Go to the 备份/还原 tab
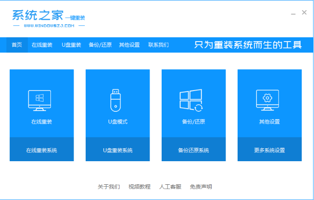Viewport: 314px width, 200px height. 100,45
